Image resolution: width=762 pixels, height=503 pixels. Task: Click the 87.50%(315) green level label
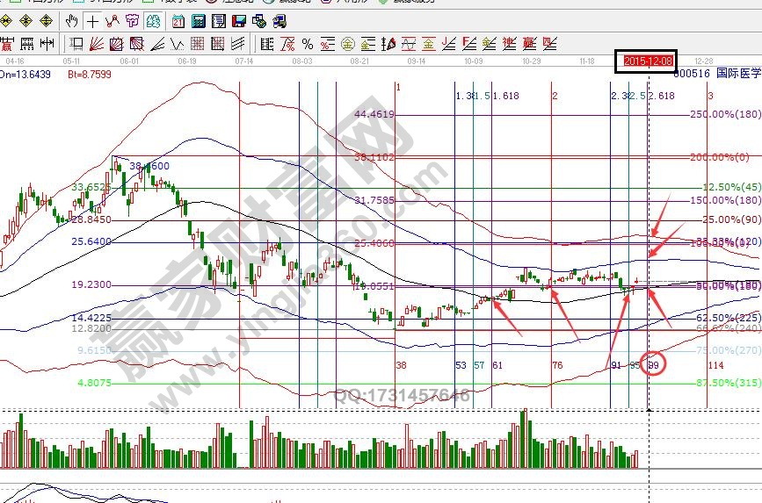[x=726, y=383]
